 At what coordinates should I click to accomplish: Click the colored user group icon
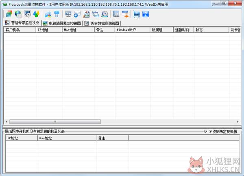pyautogui.click(x=37, y=14)
